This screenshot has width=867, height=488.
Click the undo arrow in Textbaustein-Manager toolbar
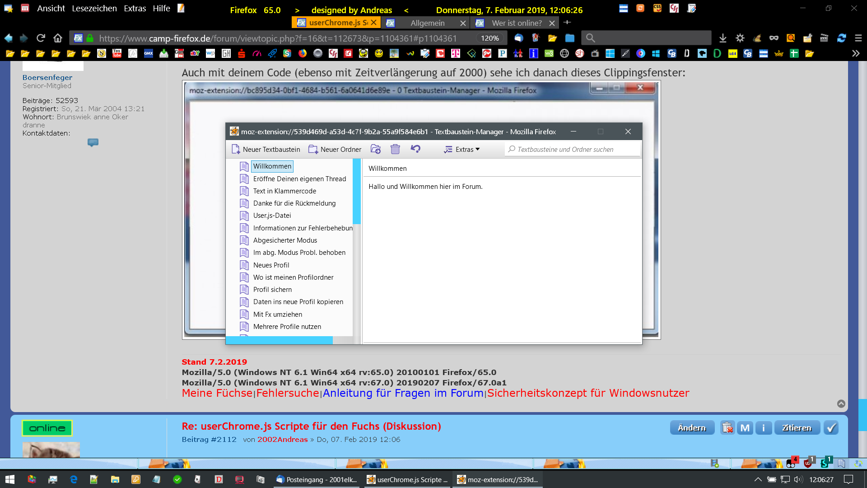pyautogui.click(x=415, y=149)
